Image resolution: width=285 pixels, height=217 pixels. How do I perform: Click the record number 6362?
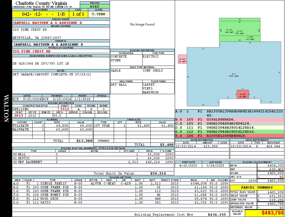tap(95, 6)
